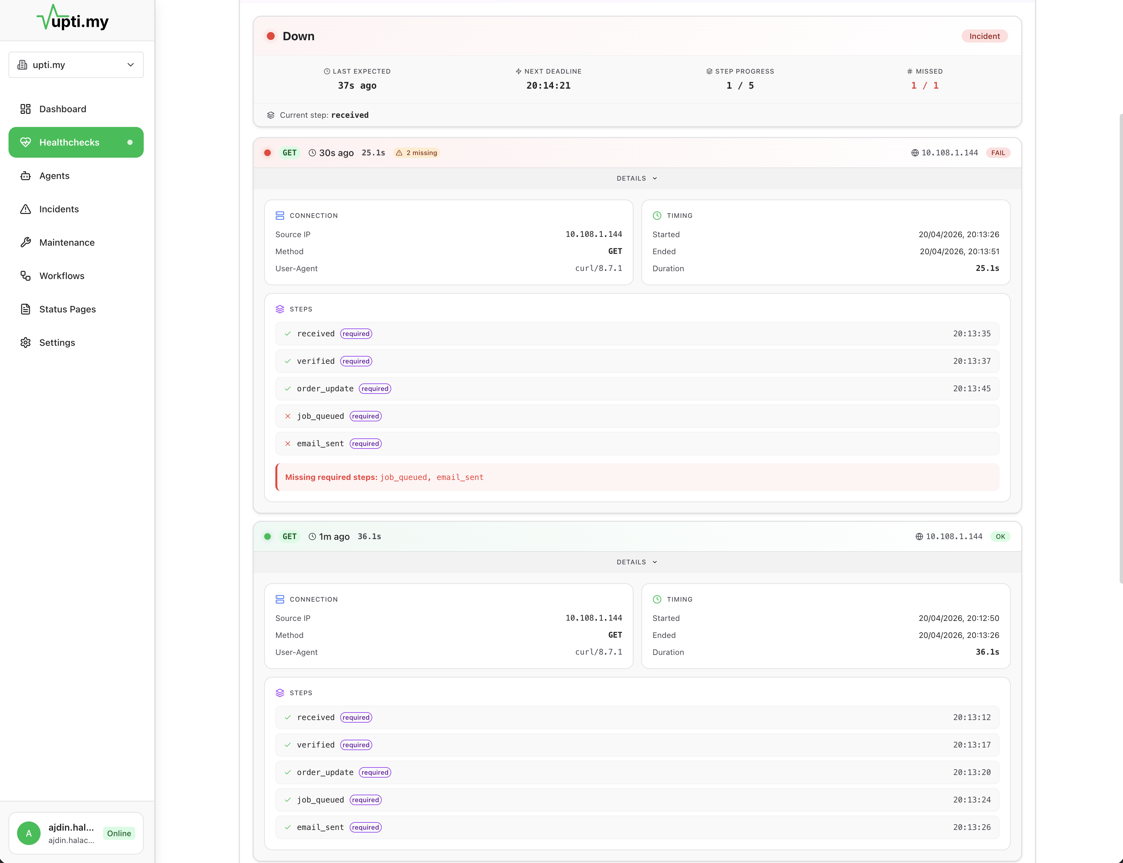1123x863 pixels.
Task: Click Connection server icon in OK ping
Action: tap(280, 599)
